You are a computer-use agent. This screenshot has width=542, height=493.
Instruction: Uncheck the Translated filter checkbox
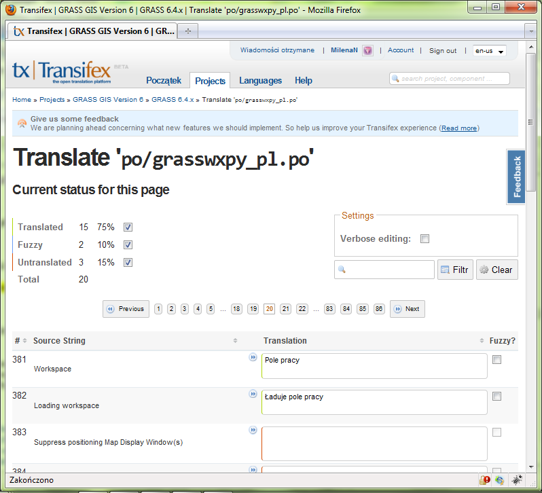128,227
